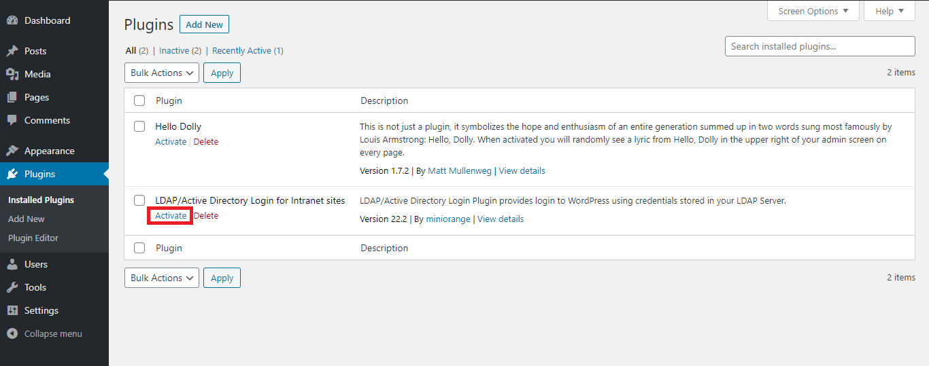Open Plugin Editor submenu item
This screenshot has width=929, height=366.
click(x=33, y=238)
